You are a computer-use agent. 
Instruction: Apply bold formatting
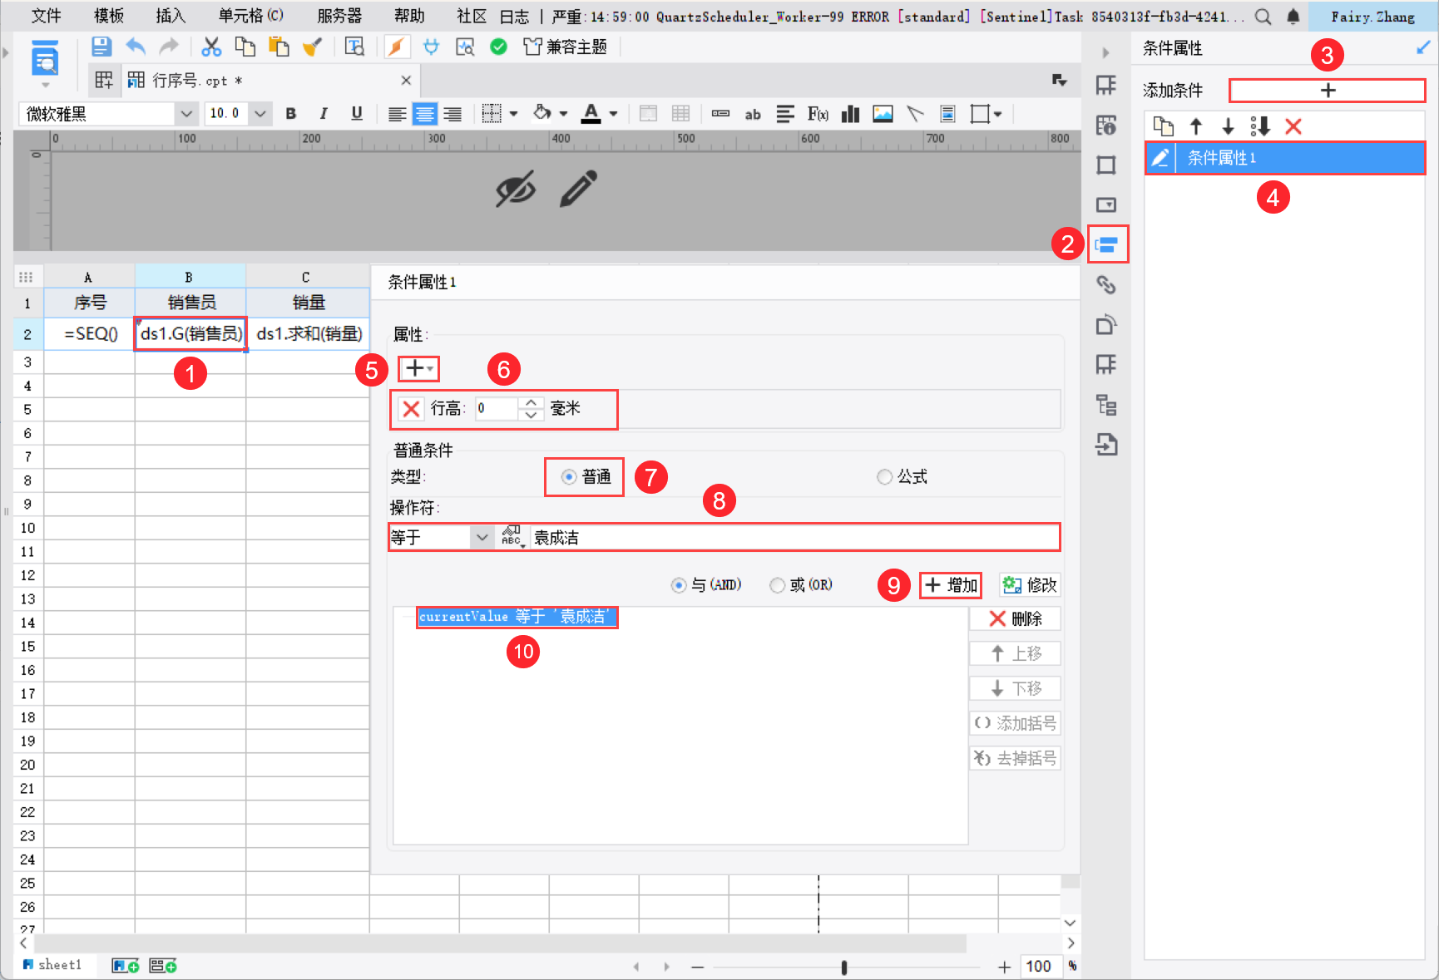click(x=291, y=114)
